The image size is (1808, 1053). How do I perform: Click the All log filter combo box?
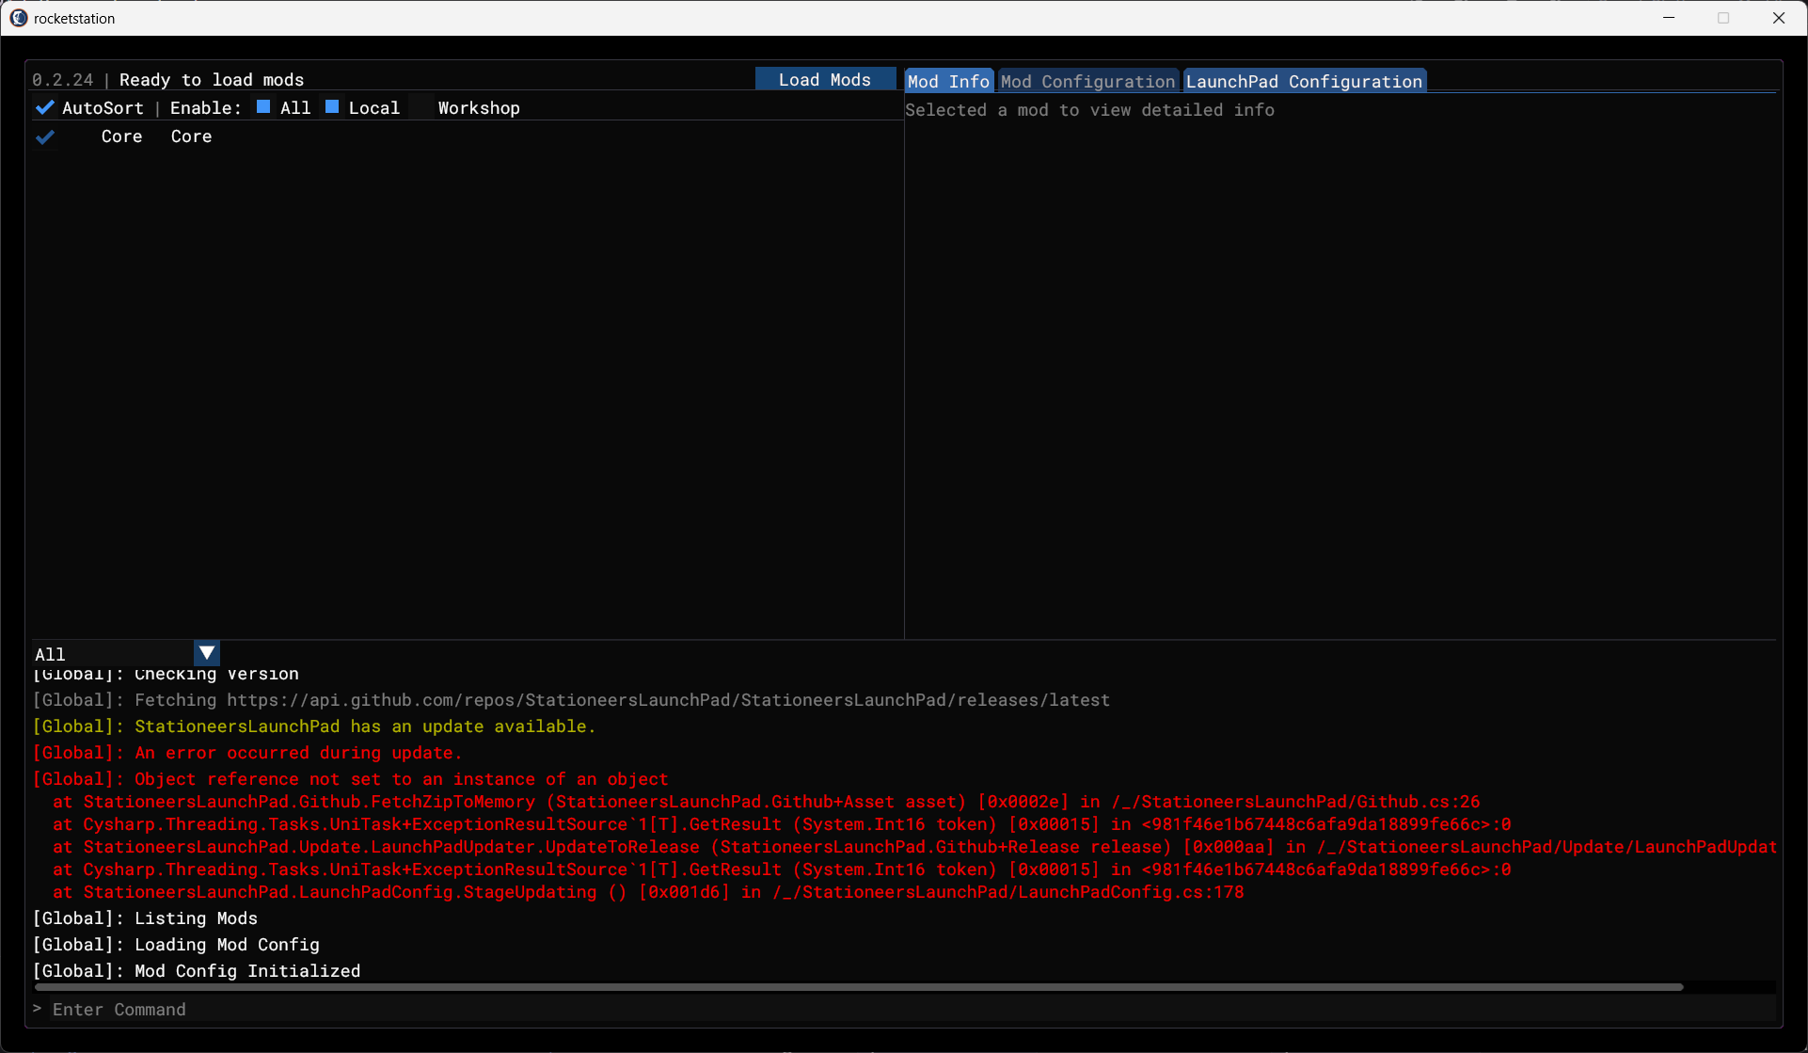coord(113,654)
